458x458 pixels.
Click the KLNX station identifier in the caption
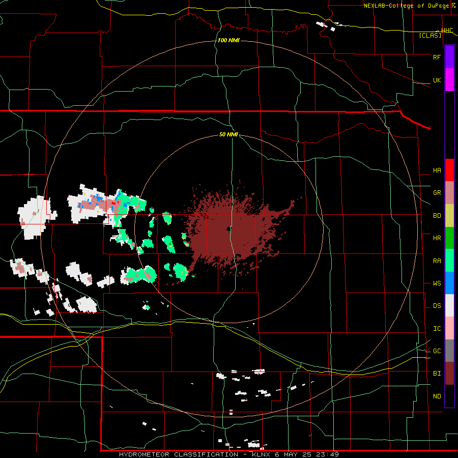click(x=261, y=454)
